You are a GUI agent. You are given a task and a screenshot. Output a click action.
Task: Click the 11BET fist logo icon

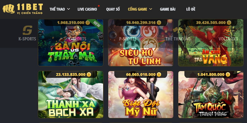[9, 9]
